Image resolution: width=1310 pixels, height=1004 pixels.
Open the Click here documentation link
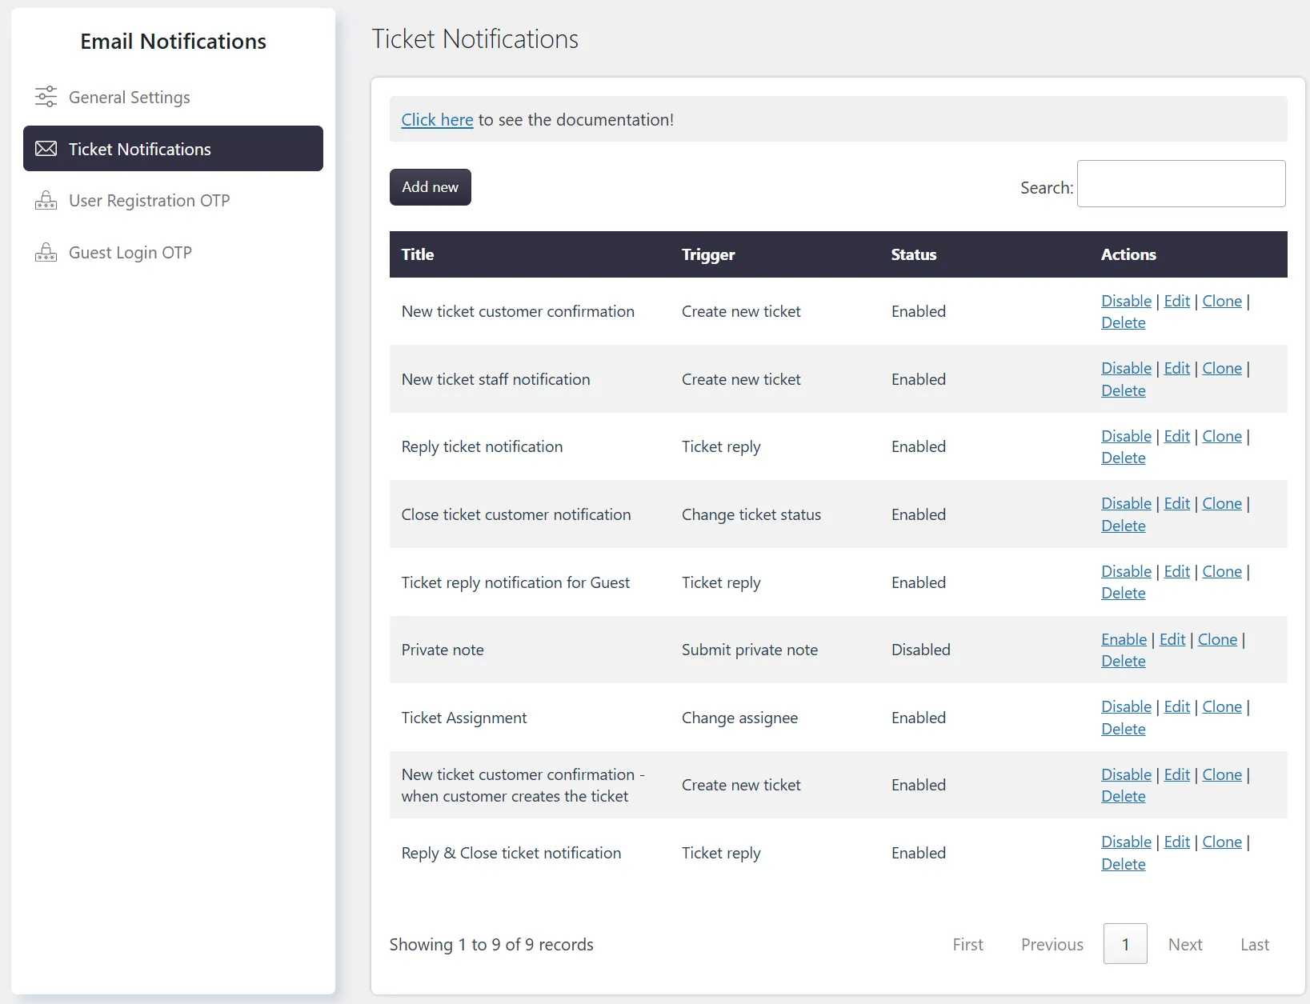(437, 120)
